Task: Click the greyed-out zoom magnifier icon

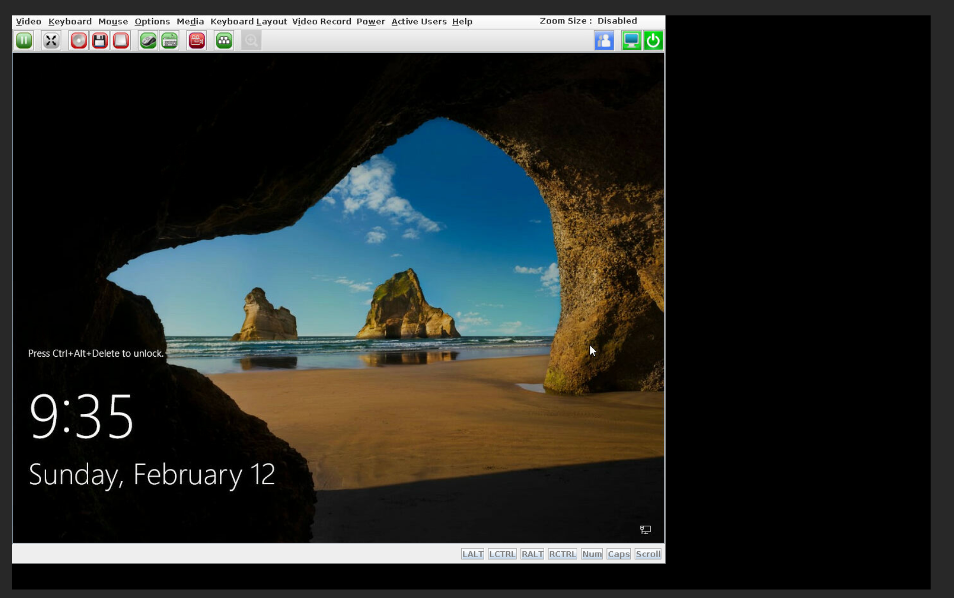Action: tap(251, 41)
